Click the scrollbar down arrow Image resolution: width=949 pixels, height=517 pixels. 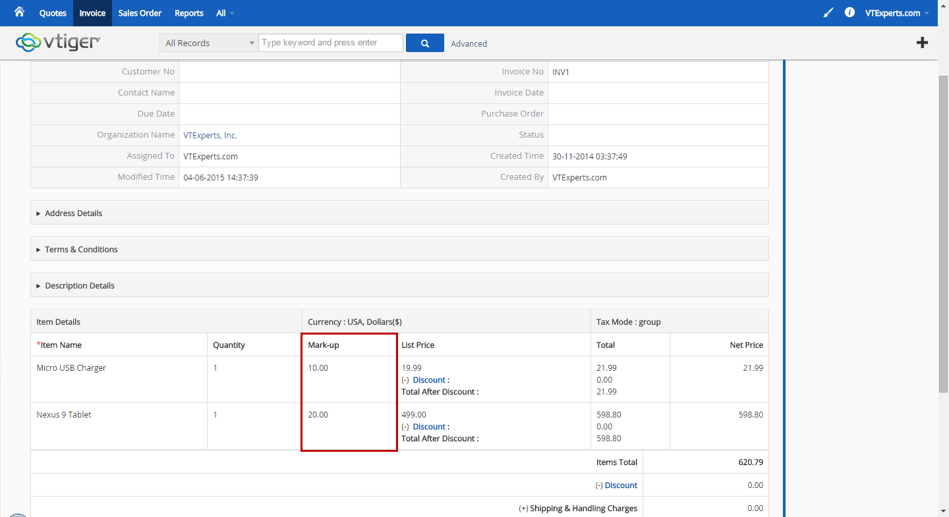point(943,511)
